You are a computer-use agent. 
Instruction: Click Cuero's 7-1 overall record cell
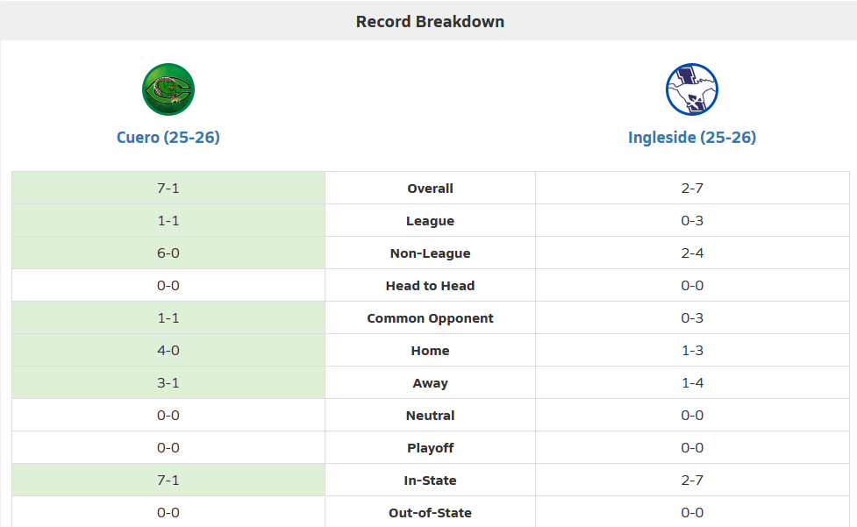tap(168, 189)
